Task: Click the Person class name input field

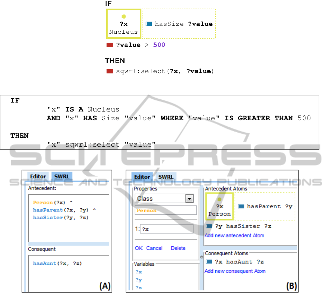Action: pyautogui.click(x=166, y=211)
